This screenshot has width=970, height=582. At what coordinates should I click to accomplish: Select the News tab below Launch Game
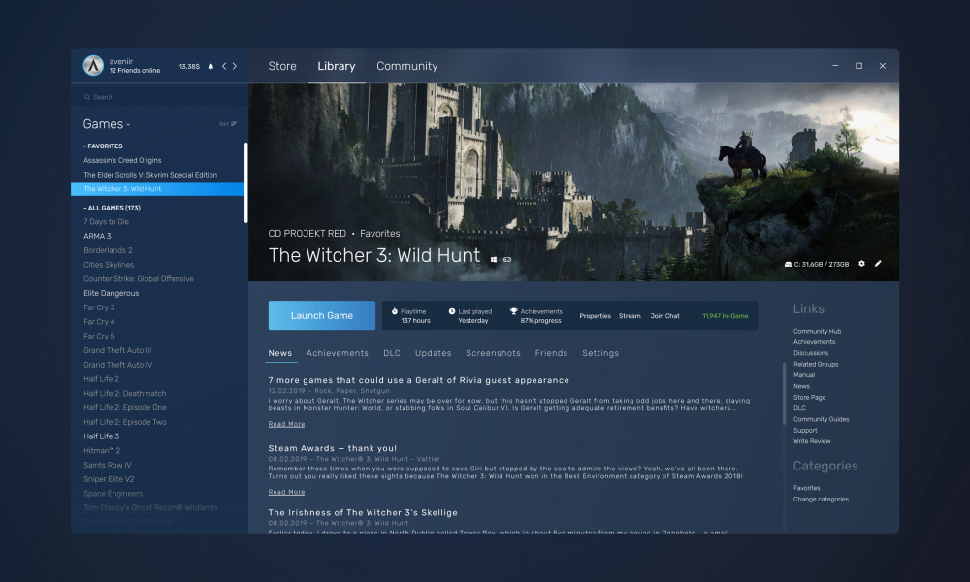click(x=280, y=353)
